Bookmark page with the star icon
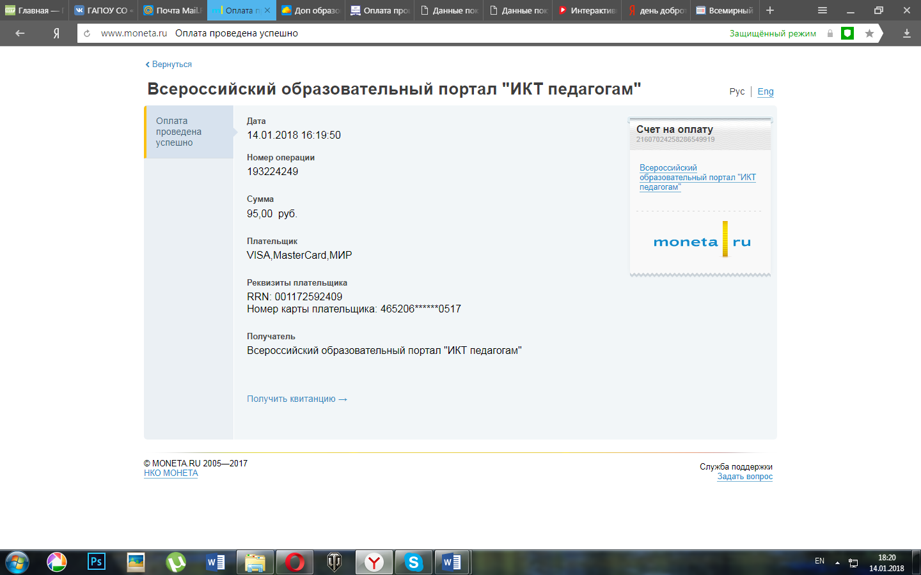The height and width of the screenshot is (575, 921). tap(869, 33)
